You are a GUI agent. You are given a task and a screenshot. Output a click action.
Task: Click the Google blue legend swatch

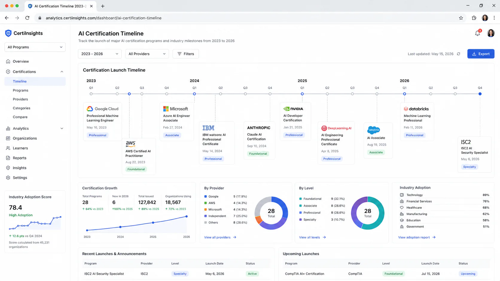205,196
